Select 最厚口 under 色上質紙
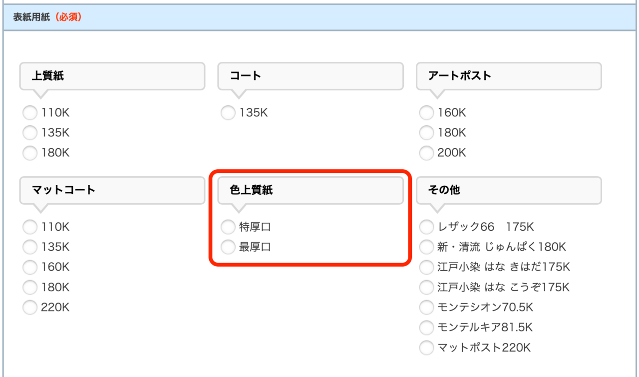 coord(228,247)
